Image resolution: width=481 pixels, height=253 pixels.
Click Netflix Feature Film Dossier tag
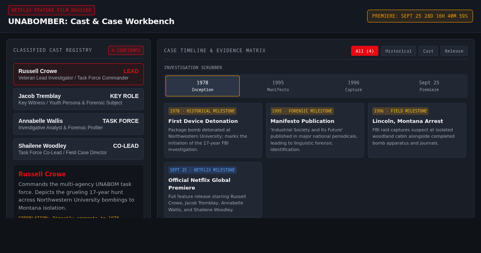(51, 10)
